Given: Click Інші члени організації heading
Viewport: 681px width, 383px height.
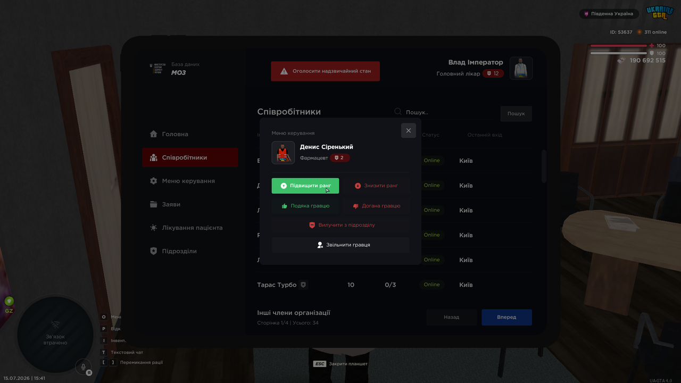Looking at the screenshot, I should 294,313.
